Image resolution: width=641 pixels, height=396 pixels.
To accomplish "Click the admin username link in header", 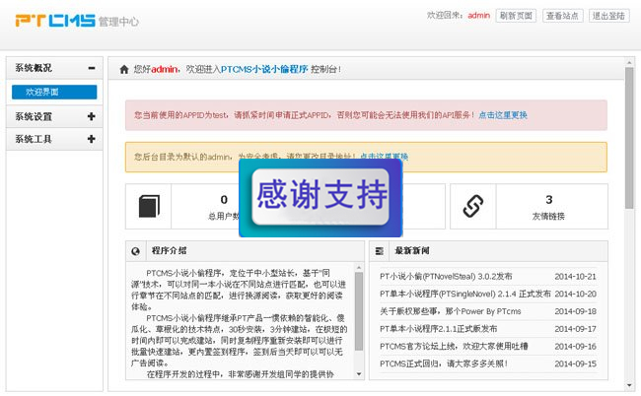I will pos(478,16).
